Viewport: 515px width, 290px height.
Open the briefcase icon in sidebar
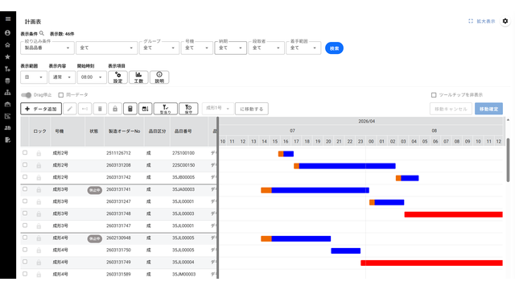click(x=7, y=104)
